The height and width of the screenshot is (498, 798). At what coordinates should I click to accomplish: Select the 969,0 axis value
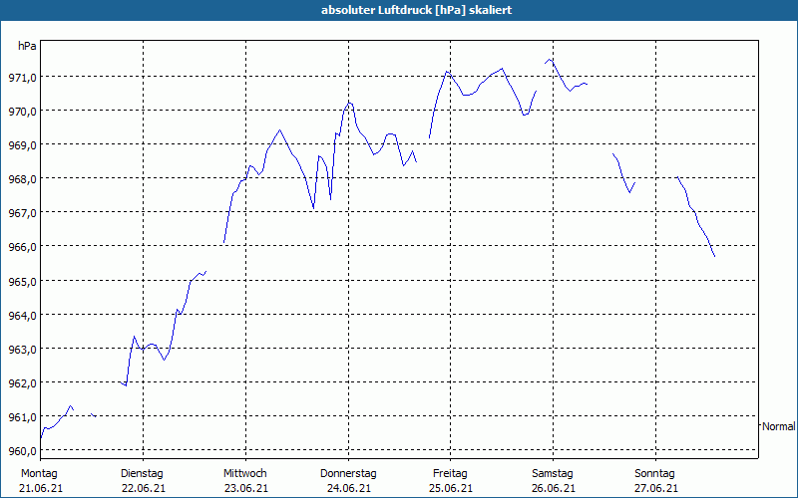[x=22, y=145]
